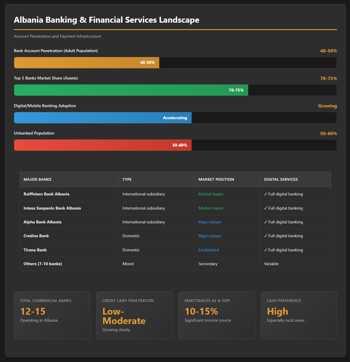Click the Digital Services column header
The height and width of the screenshot is (362, 350).
coord(281,179)
